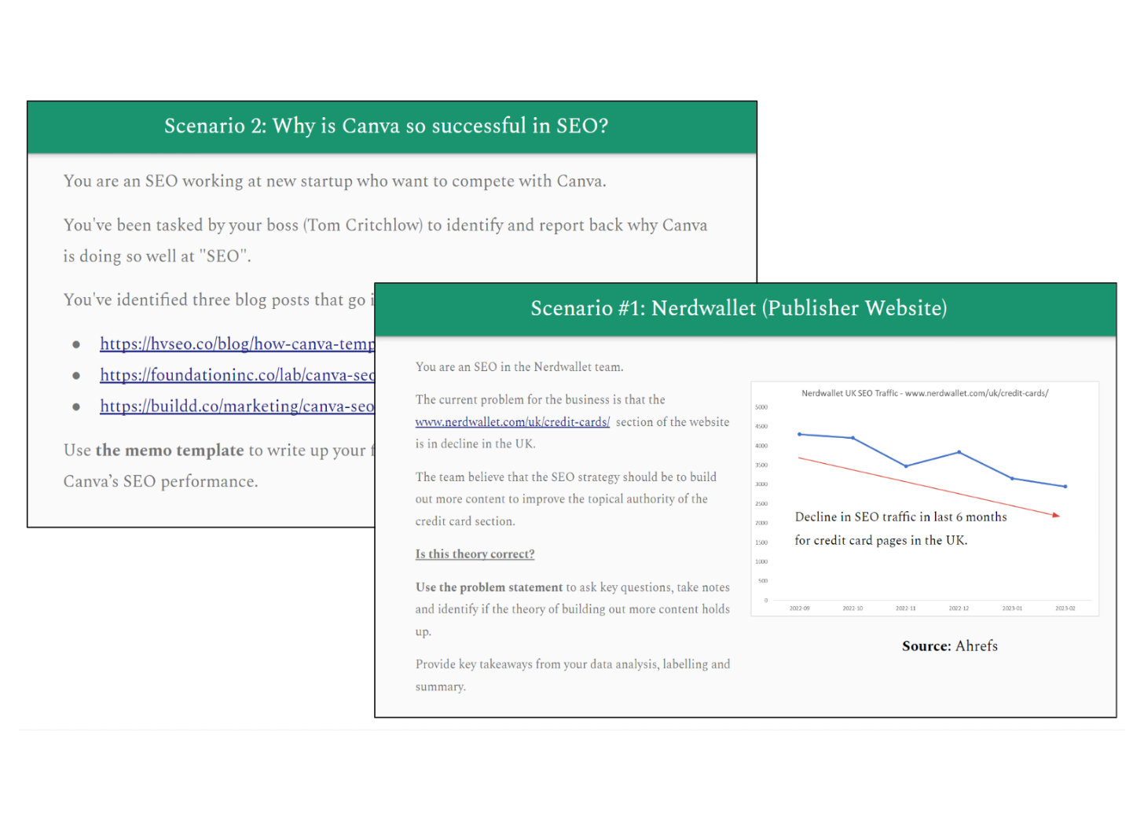1144x824 pixels.
Task: Click the 'Is this theory correct?' underlined text
Action: (475, 554)
